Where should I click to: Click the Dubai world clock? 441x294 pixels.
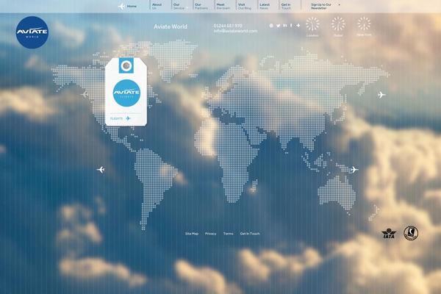tap(338, 26)
